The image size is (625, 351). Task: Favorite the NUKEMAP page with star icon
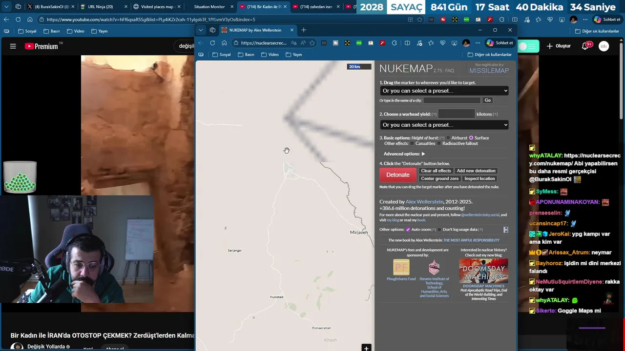click(312, 43)
